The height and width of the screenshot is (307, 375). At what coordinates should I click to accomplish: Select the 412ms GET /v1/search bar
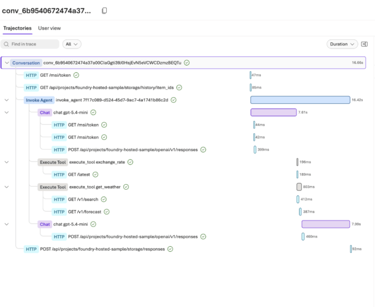(x=298, y=200)
